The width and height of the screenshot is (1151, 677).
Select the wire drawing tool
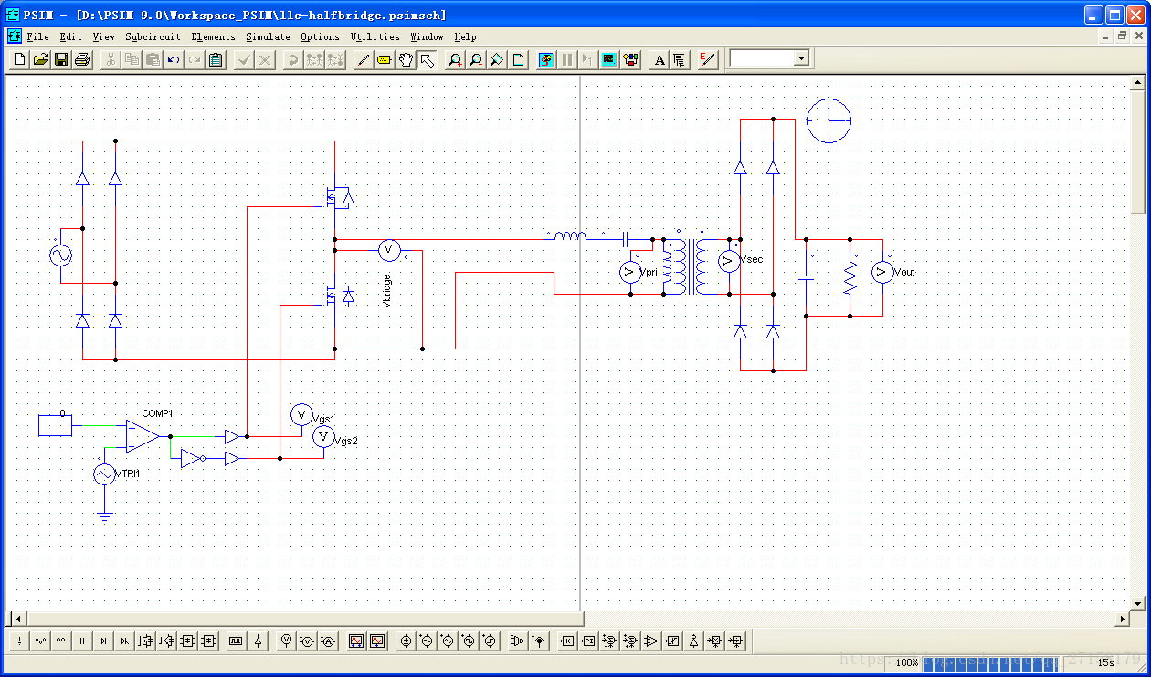(363, 59)
